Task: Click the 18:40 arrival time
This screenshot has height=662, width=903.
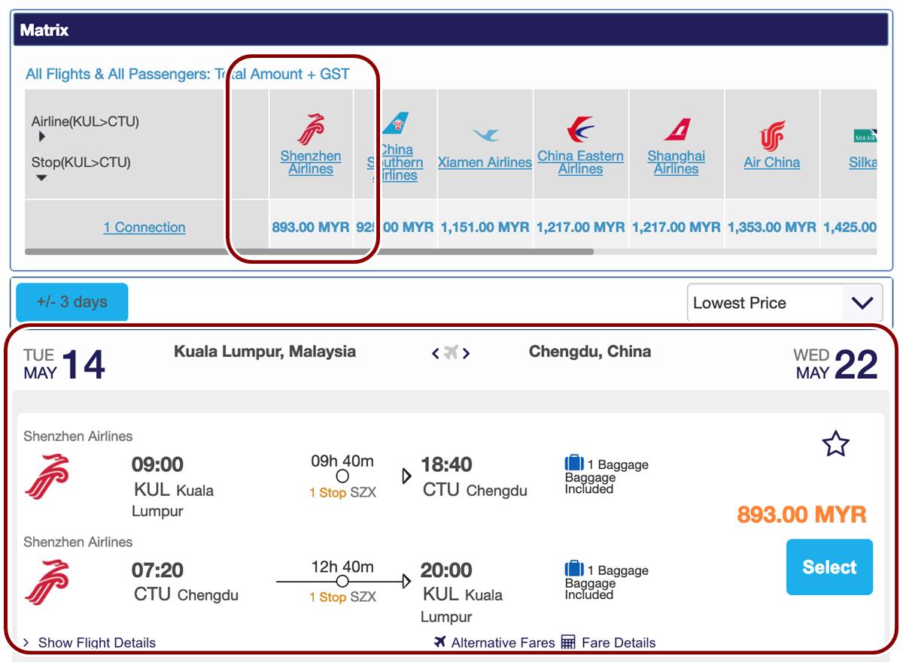Action: pos(447,465)
